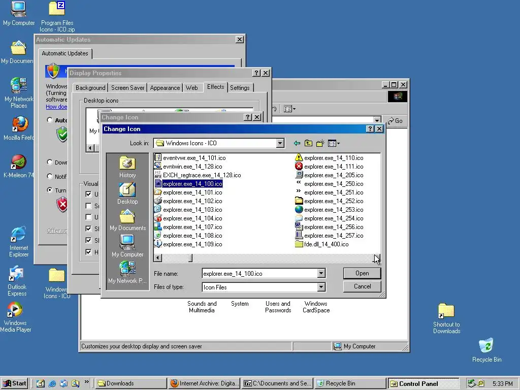This screenshot has height=390, width=520.
Task: Switch to Appearance tab in Display Properties
Action: 165,88
